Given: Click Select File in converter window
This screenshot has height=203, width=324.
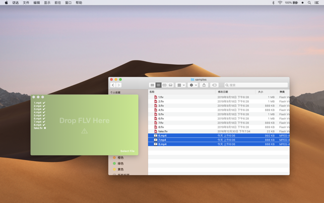Looking at the screenshot, I should (127, 151).
